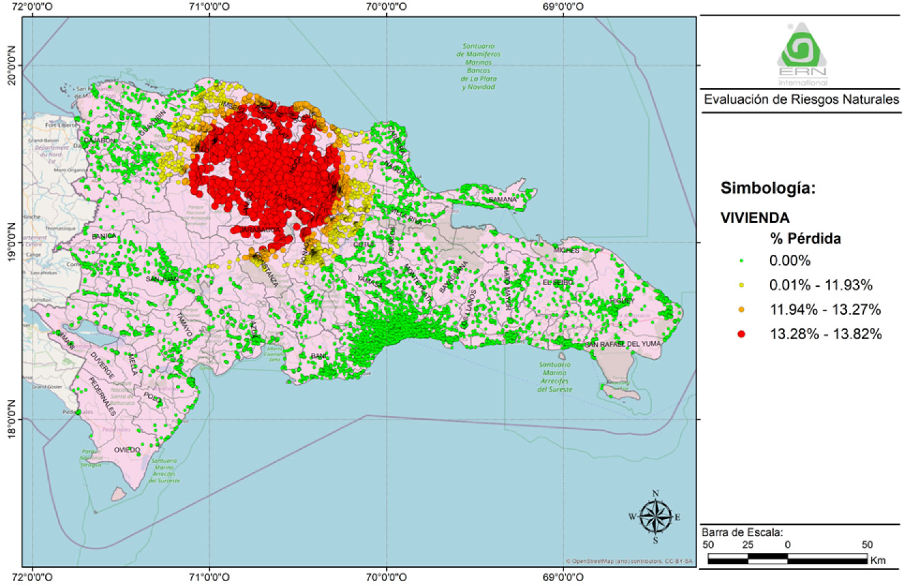Screen dimensions: 905x586
Task: Click the 20°0'0"N latitude label
Action: click(x=11, y=65)
